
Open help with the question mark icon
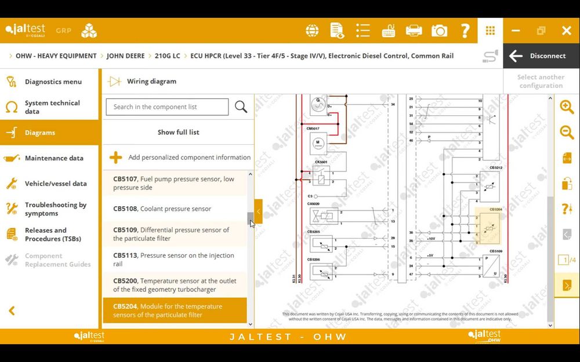point(465,31)
